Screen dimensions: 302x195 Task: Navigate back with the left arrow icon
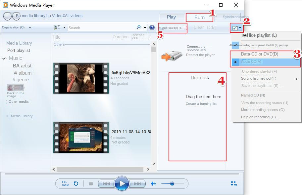coord(7,16)
